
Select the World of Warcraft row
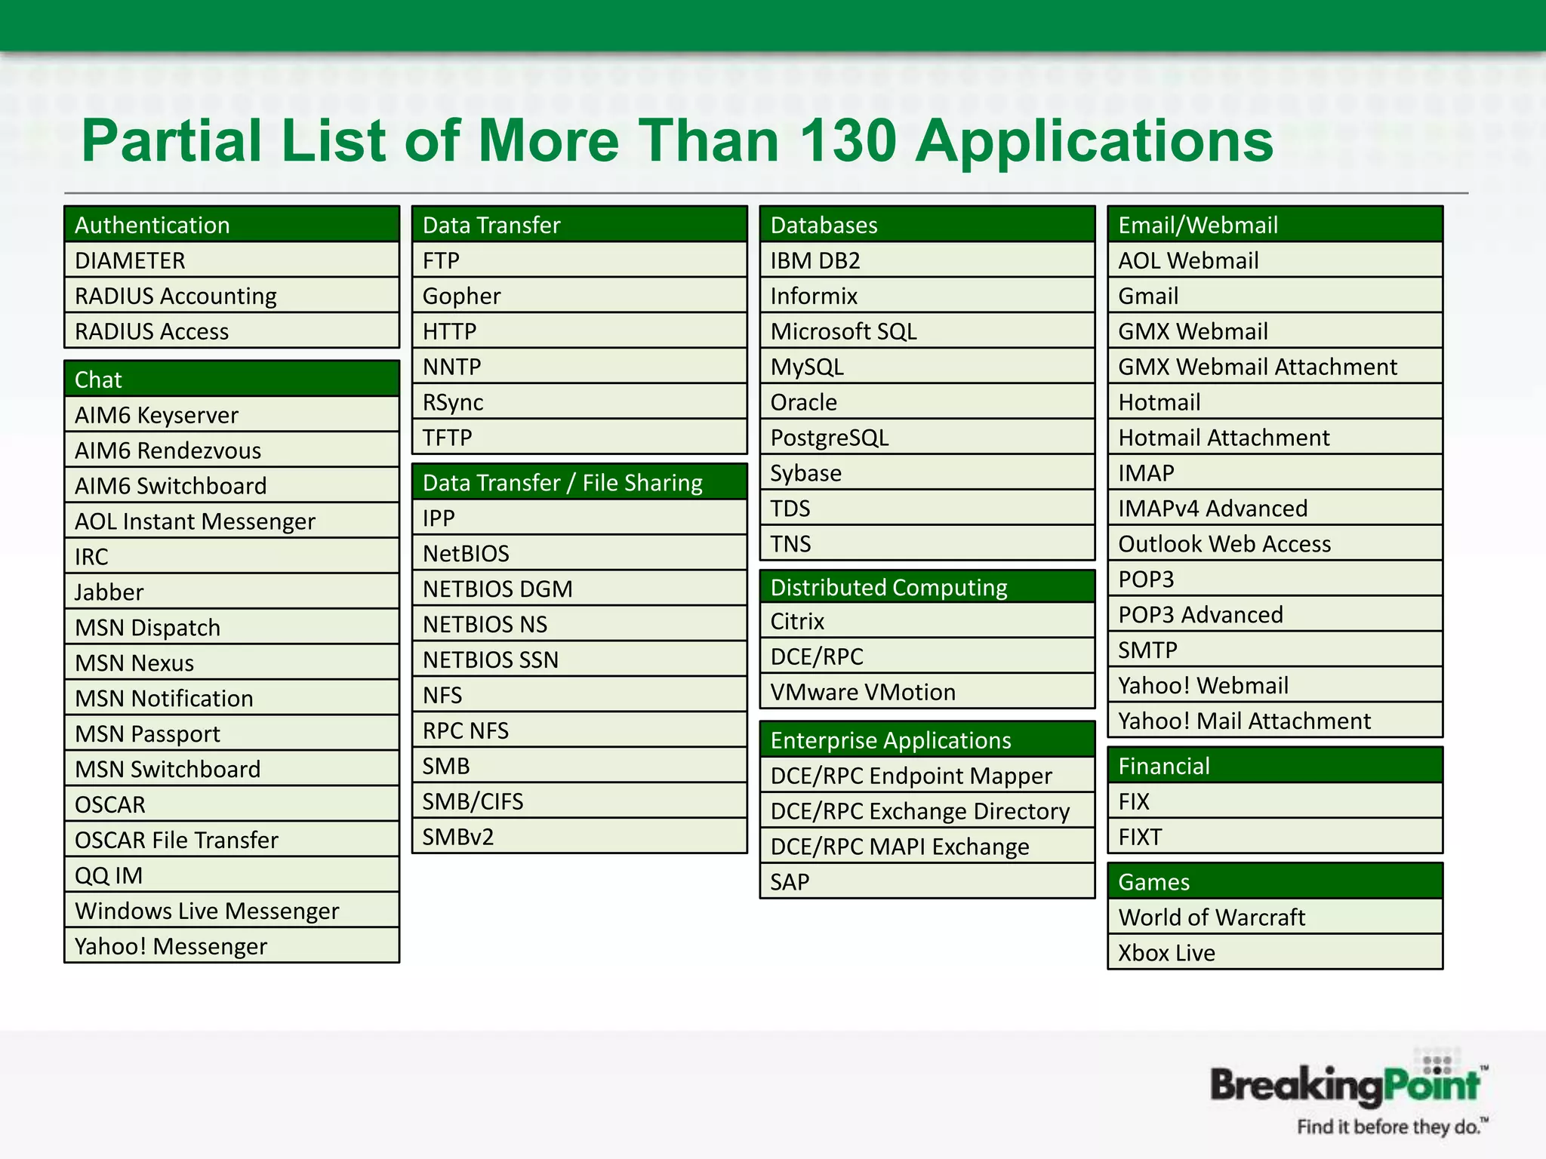click(x=1274, y=917)
